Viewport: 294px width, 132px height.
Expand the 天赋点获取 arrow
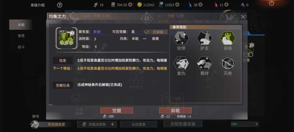pyautogui.click(x=112, y=124)
